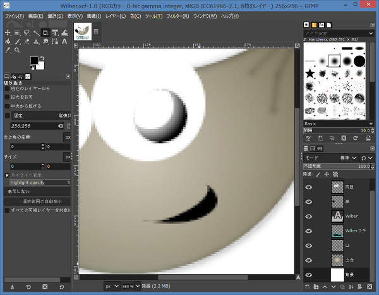
Task: Click the black foreground color swatch
Action: 34,61
